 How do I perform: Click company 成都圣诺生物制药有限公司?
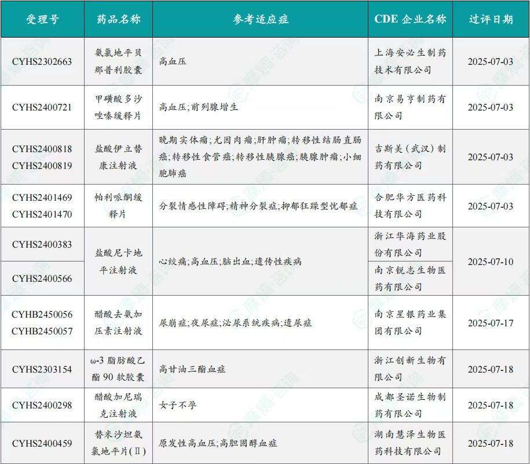tap(410, 405)
